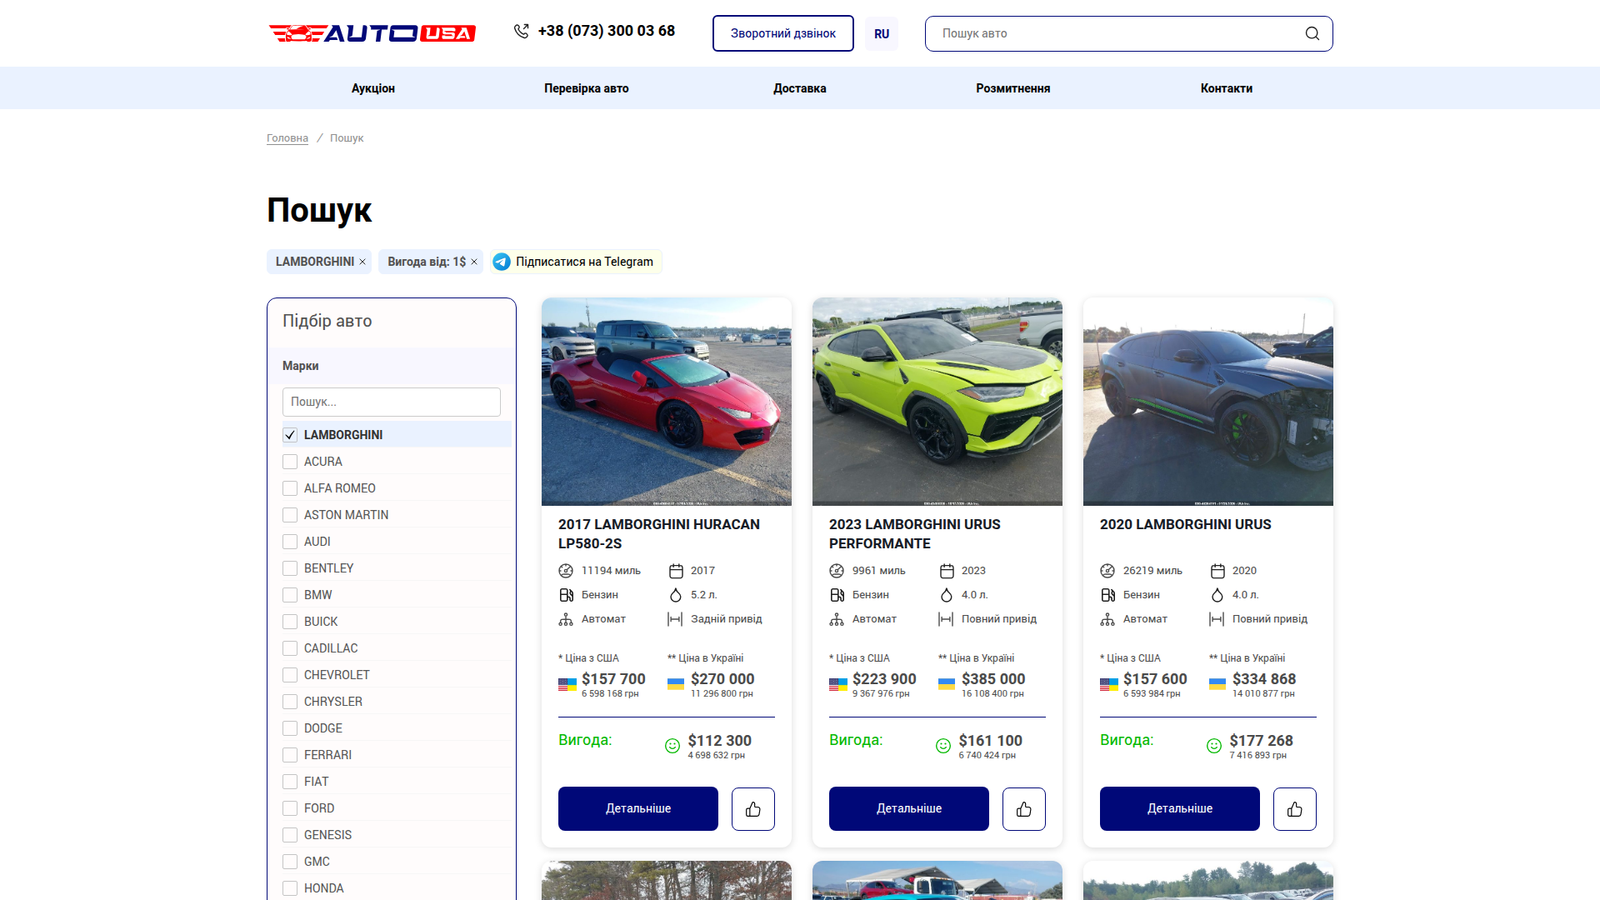Click the smiley icon by $112 300
The height and width of the screenshot is (900, 1600).
(x=672, y=746)
